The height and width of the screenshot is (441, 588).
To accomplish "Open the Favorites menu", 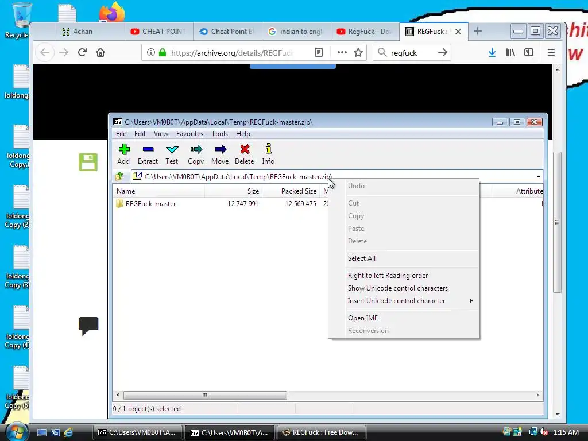I will 189,133.
